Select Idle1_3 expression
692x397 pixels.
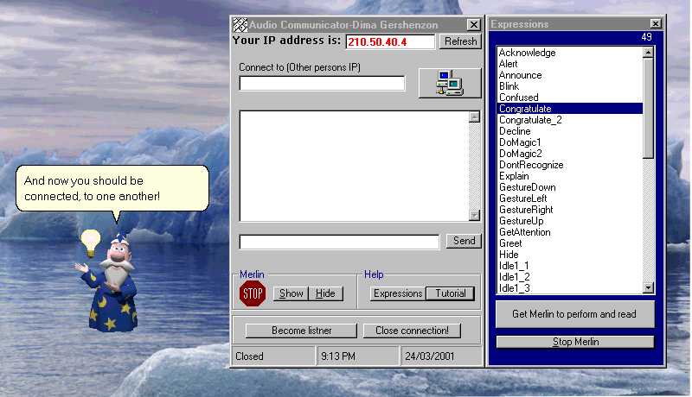click(570, 288)
